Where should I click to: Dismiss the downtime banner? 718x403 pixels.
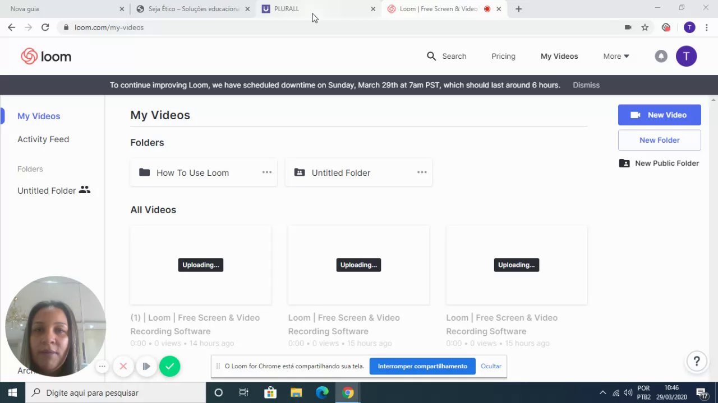click(586, 85)
